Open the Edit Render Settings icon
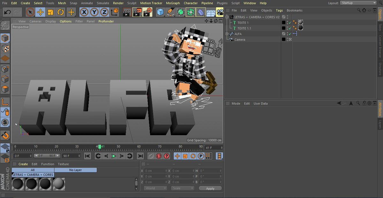This screenshot has height=198, width=383. [147, 12]
